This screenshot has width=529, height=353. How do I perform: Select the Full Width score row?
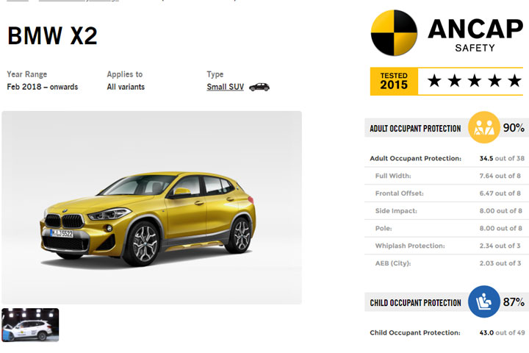(448, 176)
